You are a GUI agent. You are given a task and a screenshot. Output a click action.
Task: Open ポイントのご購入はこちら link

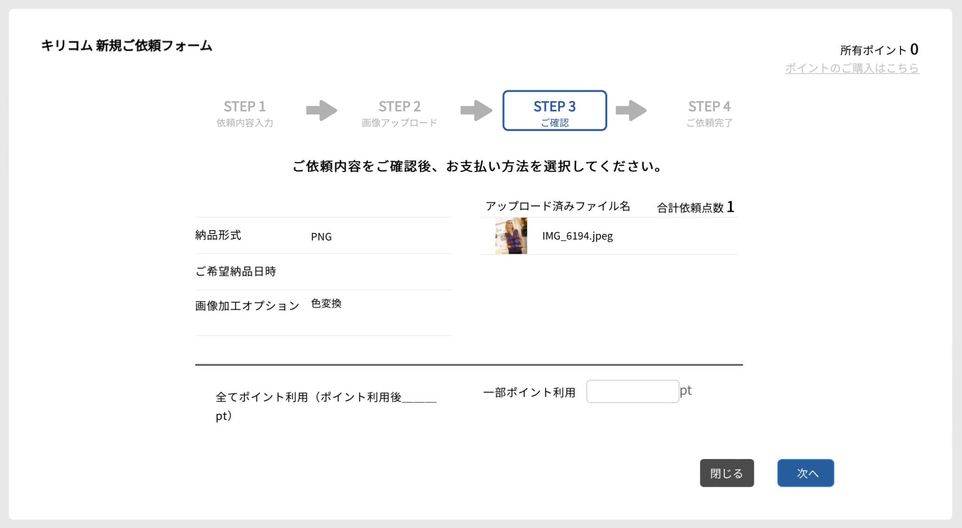coord(852,68)
